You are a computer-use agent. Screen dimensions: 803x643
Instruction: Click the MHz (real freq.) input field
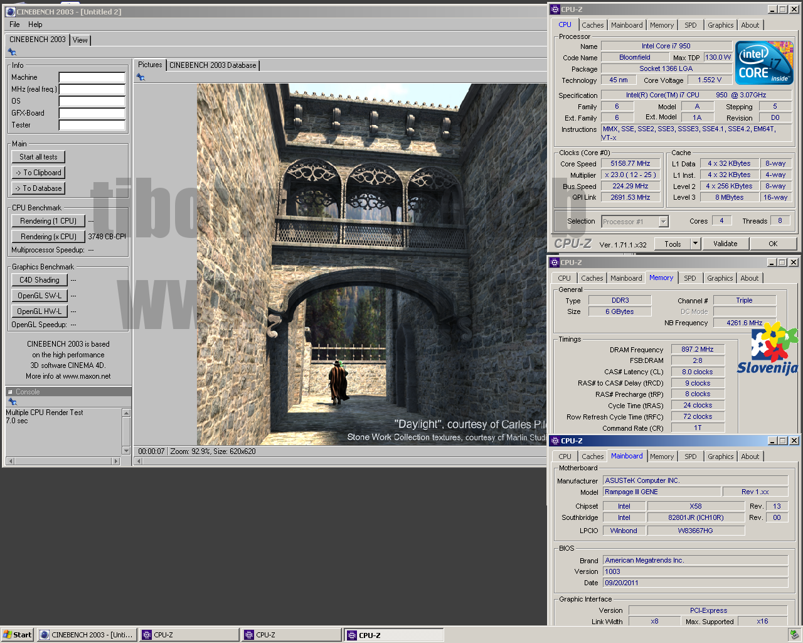(92, 89)
